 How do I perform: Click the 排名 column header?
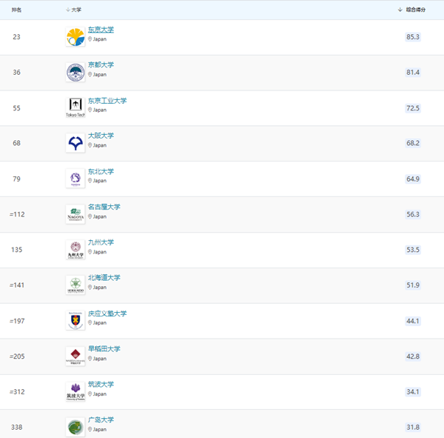click(16, 10)
